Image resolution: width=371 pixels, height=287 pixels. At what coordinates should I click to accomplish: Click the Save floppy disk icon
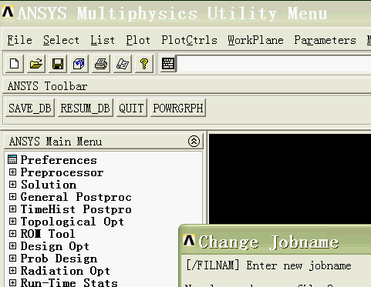[x=58, y=64]
